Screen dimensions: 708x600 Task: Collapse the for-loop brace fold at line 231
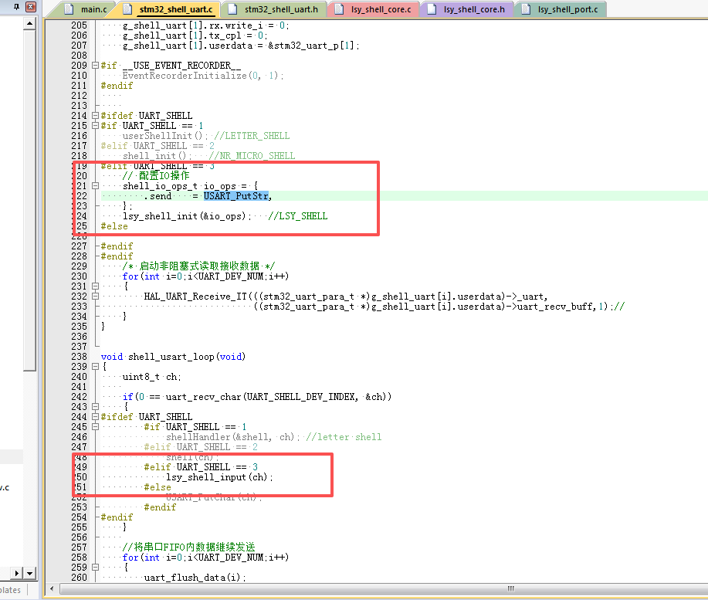click(x=95, y=286)
